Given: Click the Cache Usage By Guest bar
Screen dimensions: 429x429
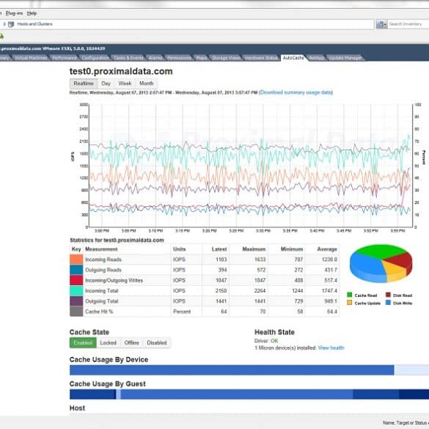Looking at the screenshot, I should 249,395.
